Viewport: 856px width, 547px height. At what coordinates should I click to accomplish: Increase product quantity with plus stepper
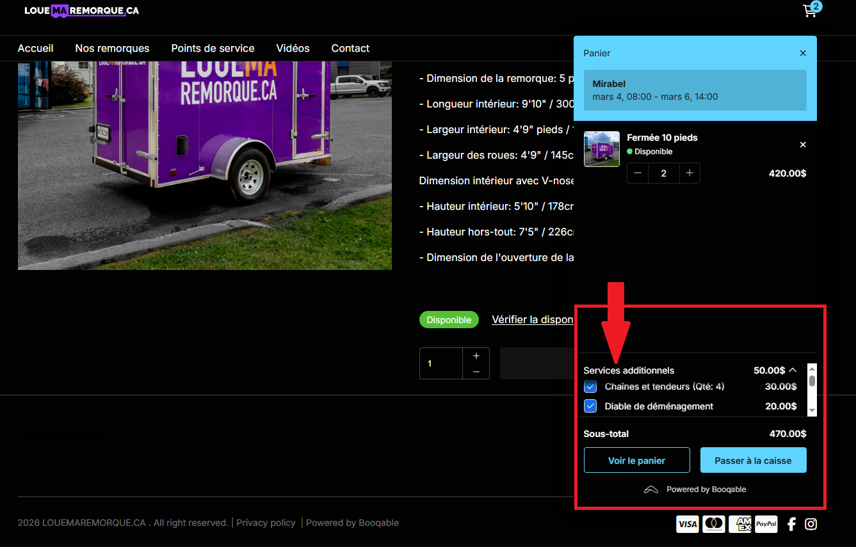[x=476, y=356]
